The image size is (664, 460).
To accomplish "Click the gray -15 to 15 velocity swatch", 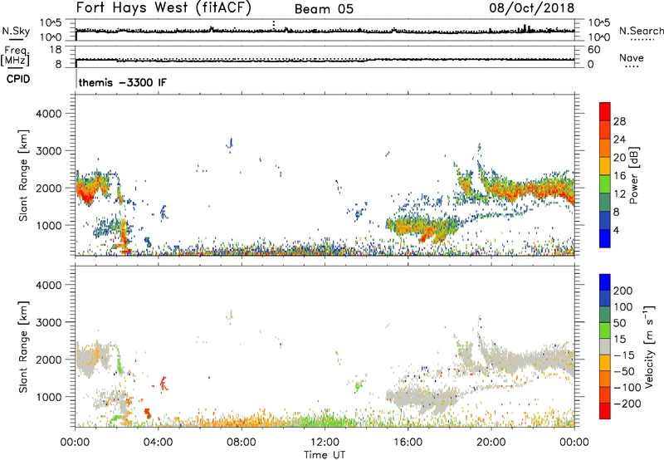I will tap(605, 346).
